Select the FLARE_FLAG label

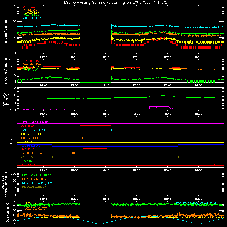tap(30, 142)
